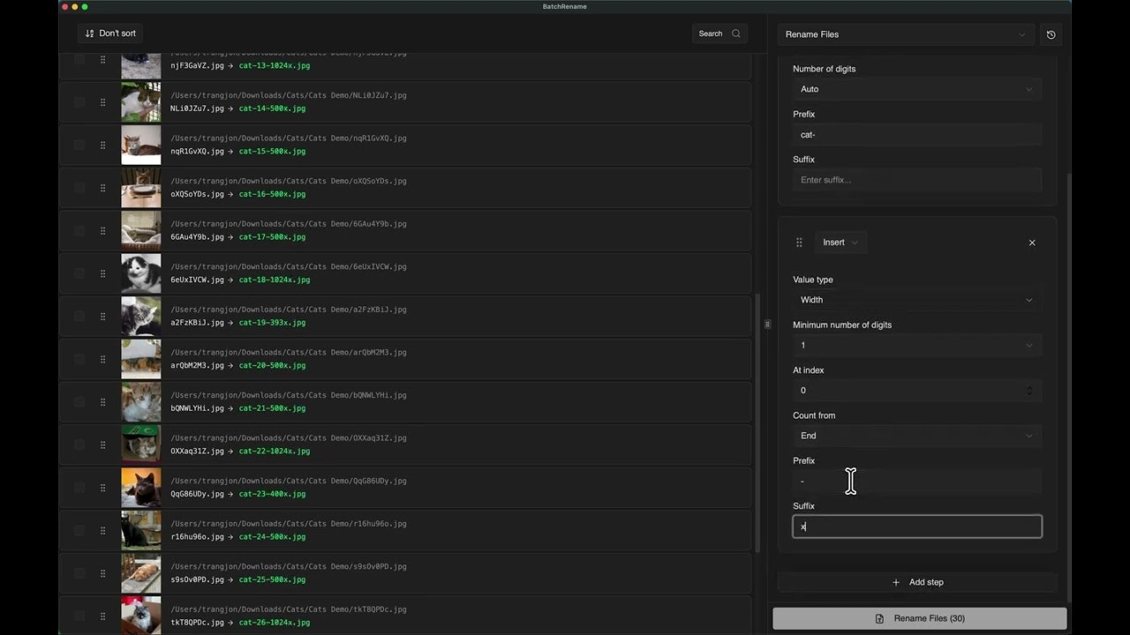This screenshot has width=1130, height=635.
Task: Click the cat- prefix input field
Action: (x=917, y=135)
